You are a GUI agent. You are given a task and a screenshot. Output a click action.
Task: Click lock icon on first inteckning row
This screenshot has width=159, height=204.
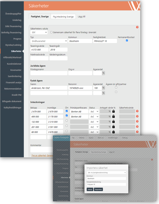(113, 111)
